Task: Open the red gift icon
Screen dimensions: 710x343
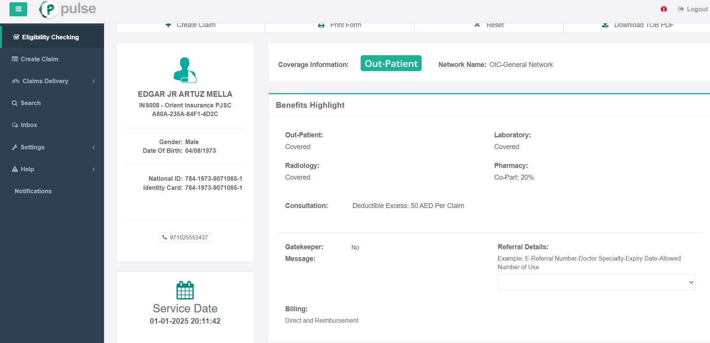Action: pyautogui.click(x=663, y=9)
